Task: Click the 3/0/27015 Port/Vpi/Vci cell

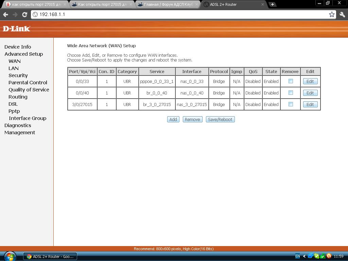Action: click(82, 104)
